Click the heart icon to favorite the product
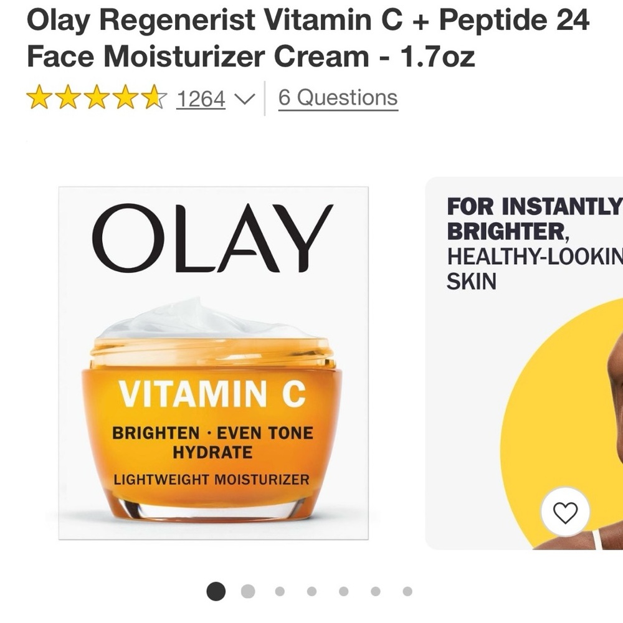Image resolution: width=623 pixels, height=623 pixels. [564, 512]
